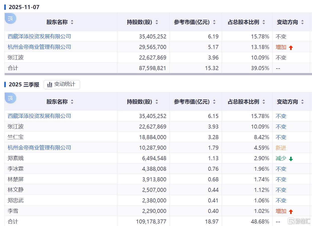This screenshot has height=226, width=312.
Task: Sort 三季报 table by 参考市值(亿元)
Action: coord(214,102)
